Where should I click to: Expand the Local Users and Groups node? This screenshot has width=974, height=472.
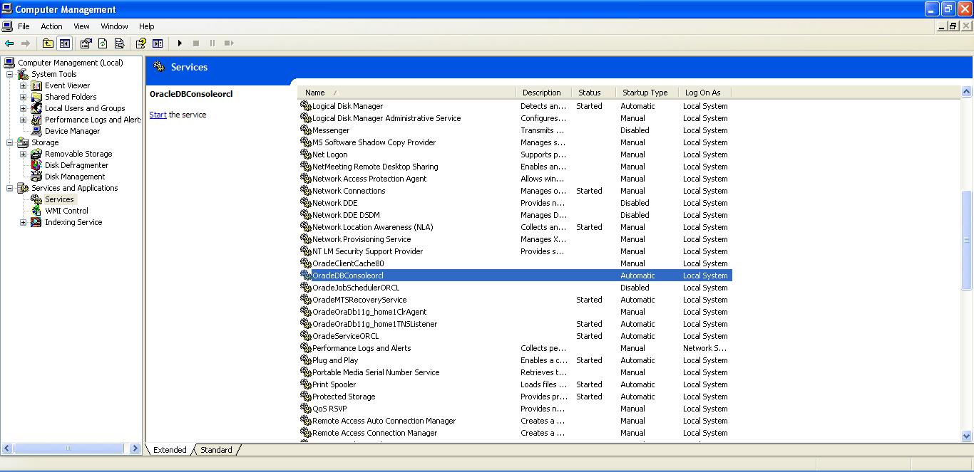24,108
